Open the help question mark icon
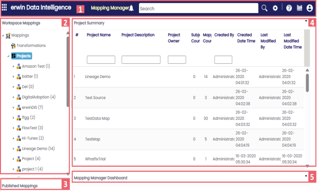The image size is (319, 195). 289,8
